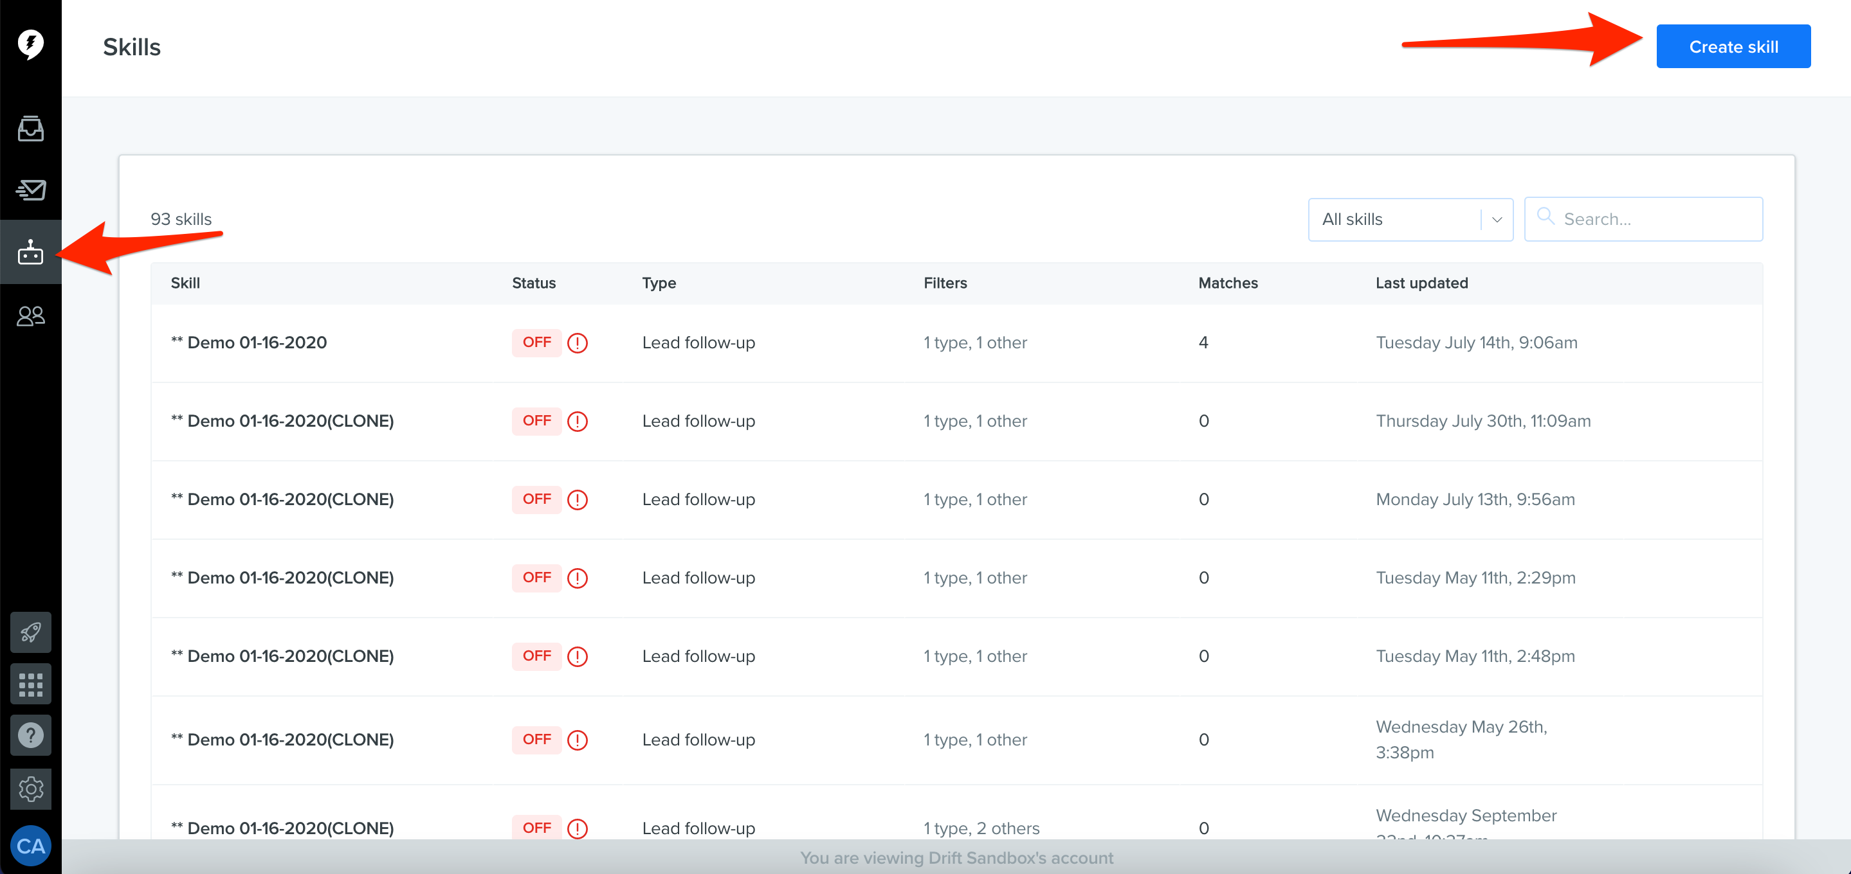Click warning icon in Tuesday May 11th 2:29pm row
This screenshot has width=1851, height=874.
pos(577,578)
